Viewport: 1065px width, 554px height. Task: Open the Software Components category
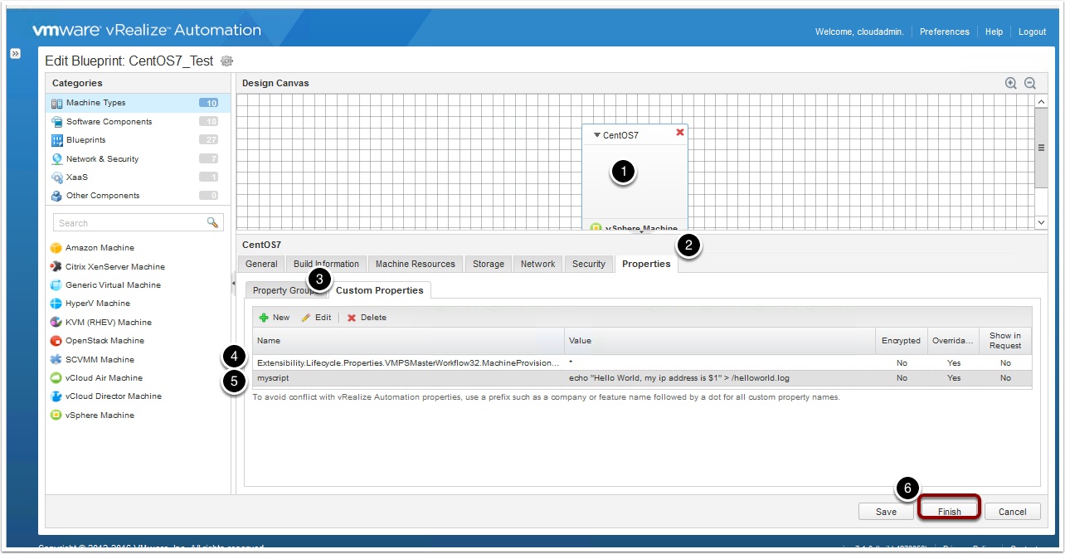pyautogui.click(x=138, y=122)
